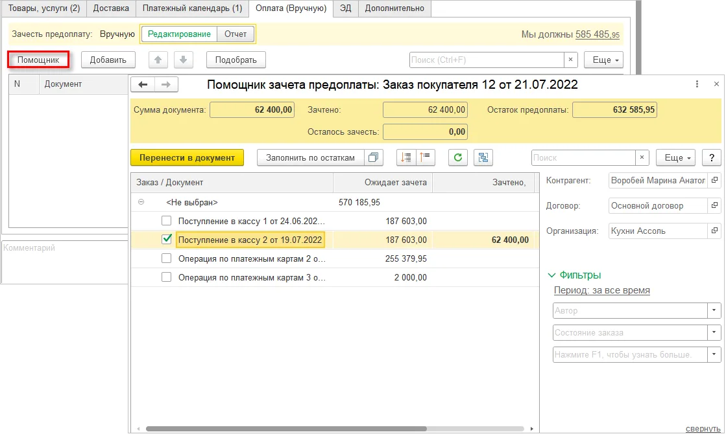Click the свернуть link
Viewport: 726px width, 434px height.
click(703, 428)
